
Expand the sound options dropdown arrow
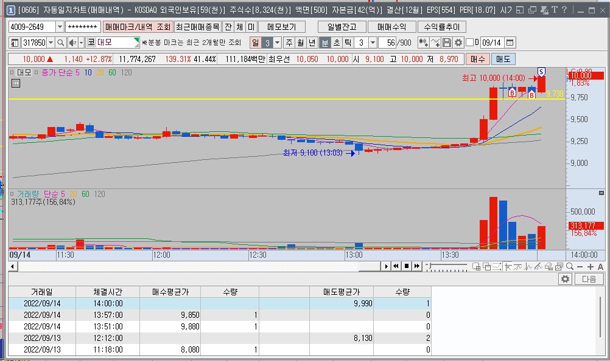click(x=82, y=43)
